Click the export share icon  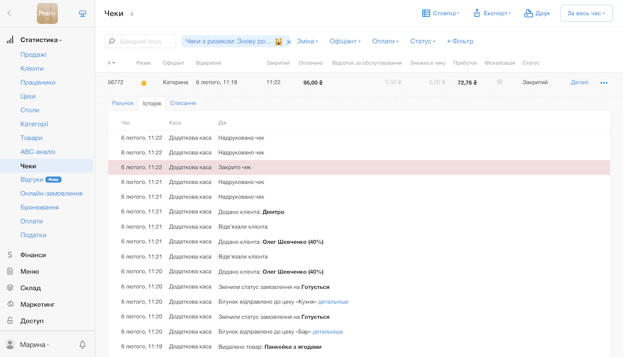(x=477, y=14)
